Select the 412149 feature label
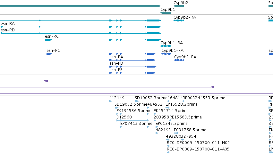This screenshot has height=154, width=273. tap(117, 98)
